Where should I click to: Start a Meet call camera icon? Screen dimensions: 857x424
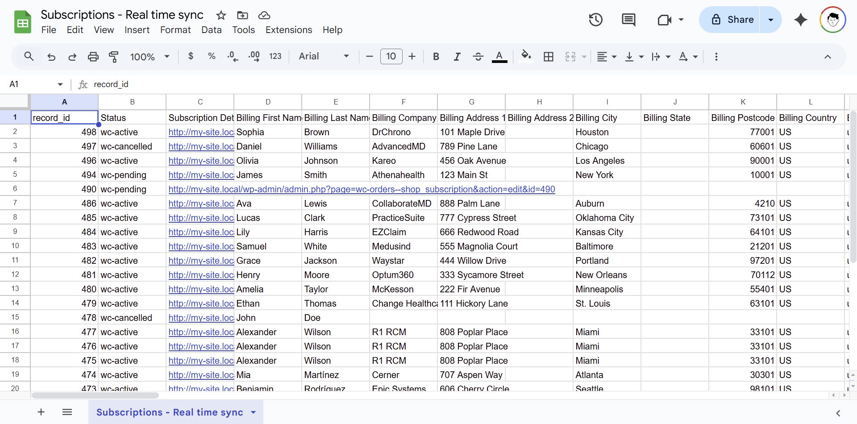point(664,20)
